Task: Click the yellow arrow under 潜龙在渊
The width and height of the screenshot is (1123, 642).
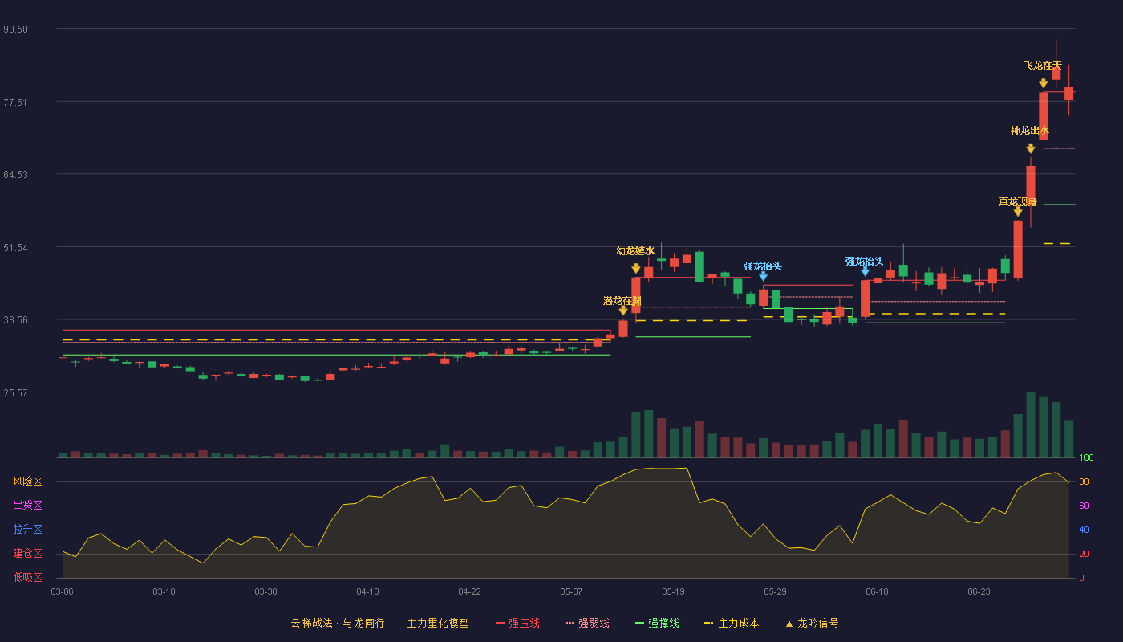Action: (623, 311)
